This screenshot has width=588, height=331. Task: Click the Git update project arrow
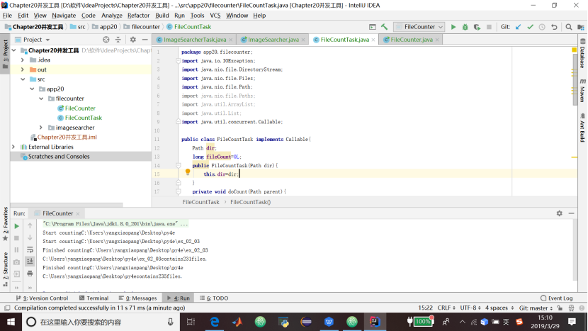[x=519, y=27]
